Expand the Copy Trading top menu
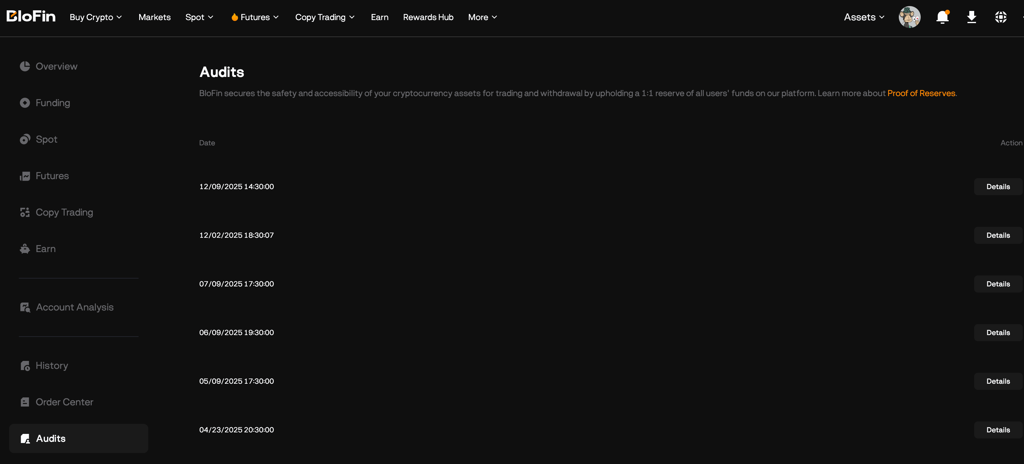 tap(325, 17)
